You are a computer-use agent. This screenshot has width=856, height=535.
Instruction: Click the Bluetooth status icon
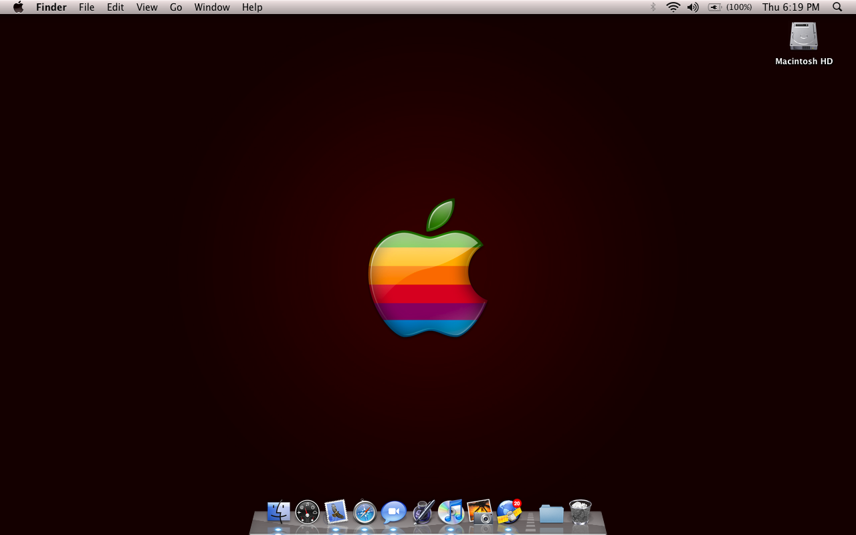pyautogui.click(x=653, y=7)
